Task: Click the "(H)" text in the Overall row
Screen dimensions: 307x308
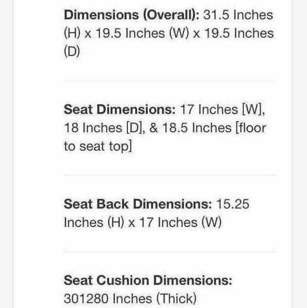Action: [x=72, y=34]
